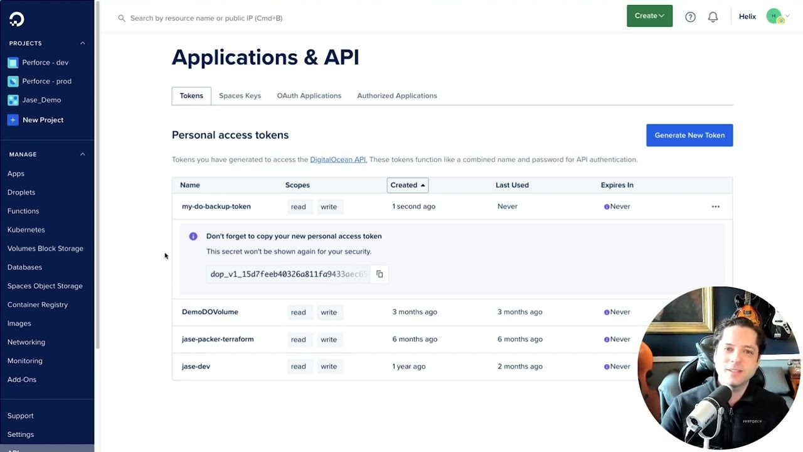This screenshot has width=803, height=452.
Task: Follow the DigitalOcean API link
Action: (x=338, y=159)
